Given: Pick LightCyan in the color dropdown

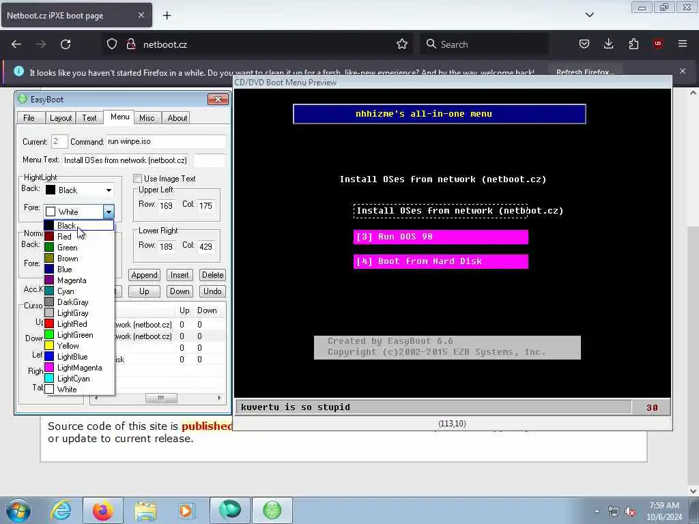Looking at the screenshot, I should click(79, 378).
